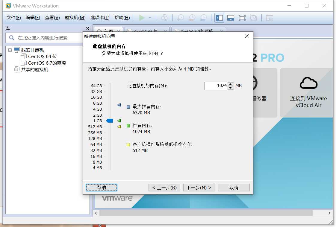336x227 pixels.
Task: Click the revert to snapshot icon
Action: tap(192, 18)
